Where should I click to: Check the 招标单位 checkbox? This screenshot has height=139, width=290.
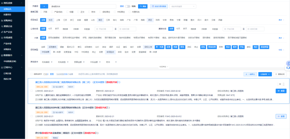click(x=100, y=12)
